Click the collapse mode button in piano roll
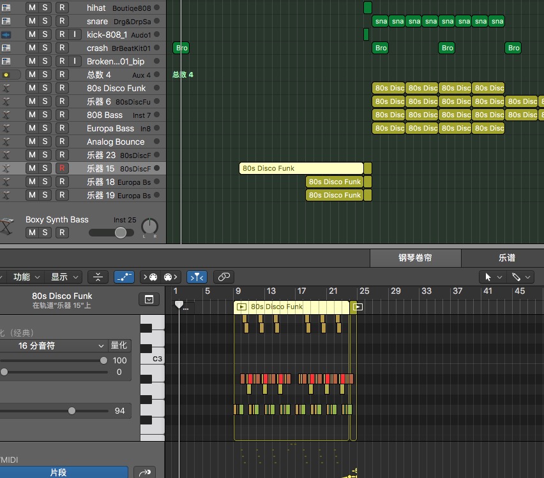544x478 pixels. (x=98, y=277)
